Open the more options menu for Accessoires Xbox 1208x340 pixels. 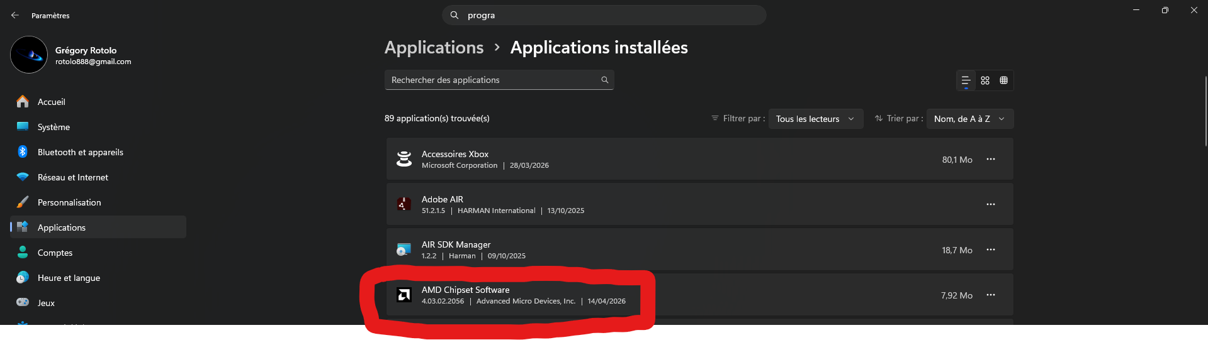(991, 160)
